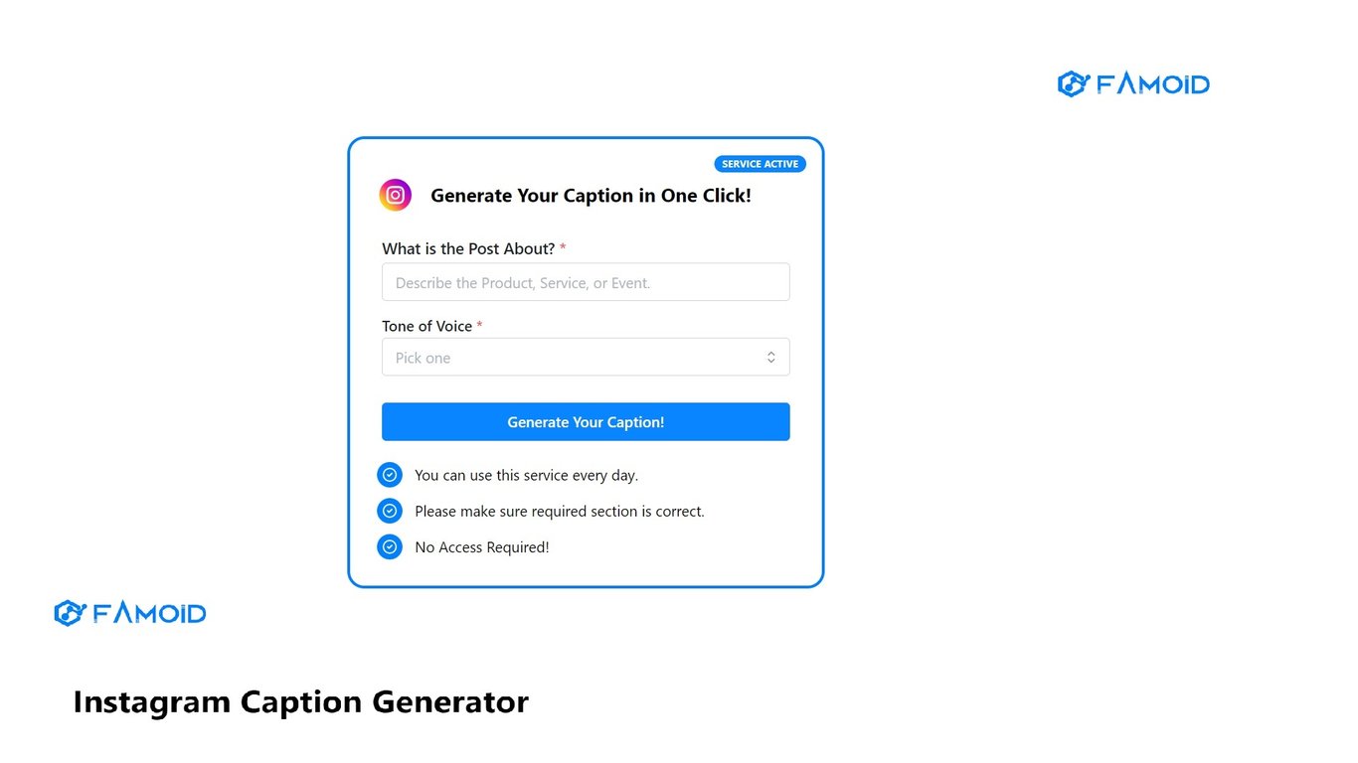Click the "Instagram Caption Generator" page title

coord(301,701)
